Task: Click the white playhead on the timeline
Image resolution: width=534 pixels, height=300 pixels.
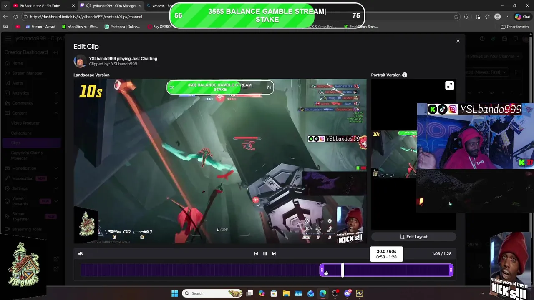Action: click(x=343, y=270)
